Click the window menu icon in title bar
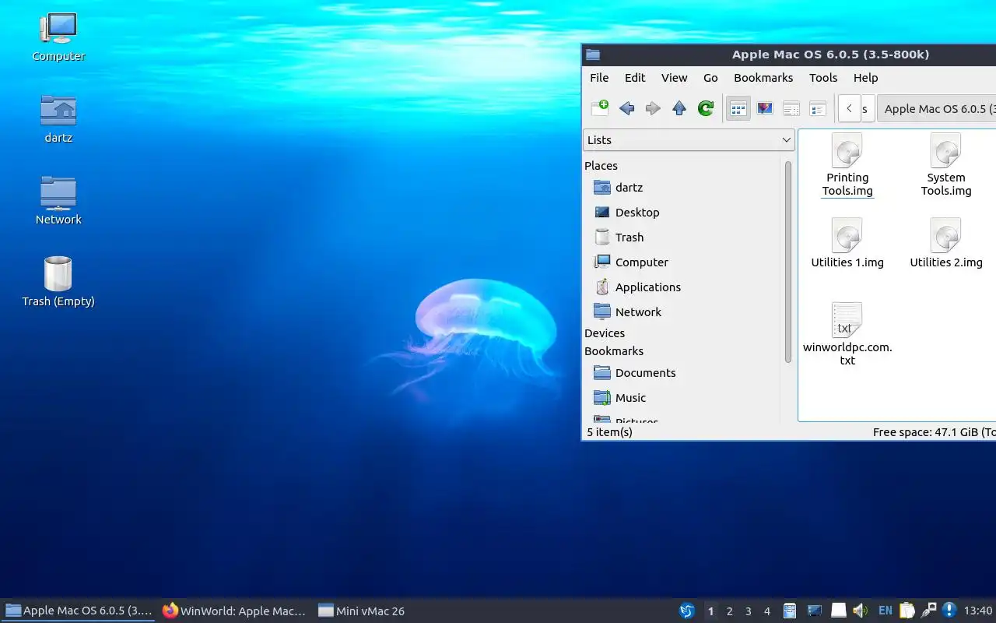This screenshot has width=996, height=623. click(593, 55)
